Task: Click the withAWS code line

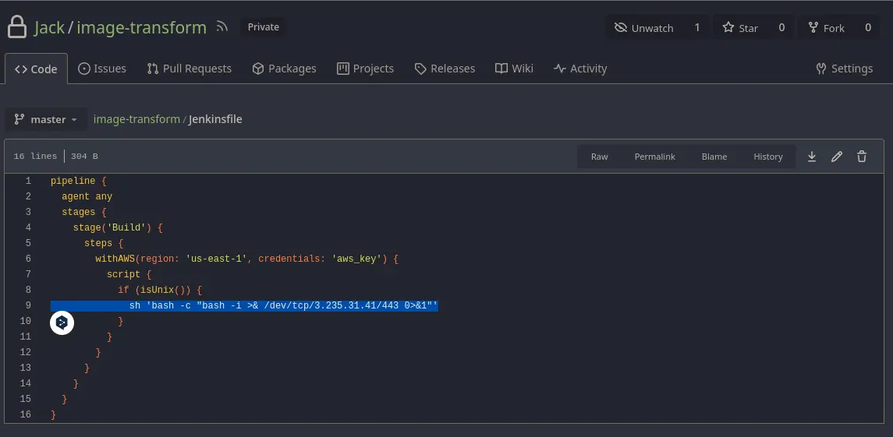Action: click(246, 259)
